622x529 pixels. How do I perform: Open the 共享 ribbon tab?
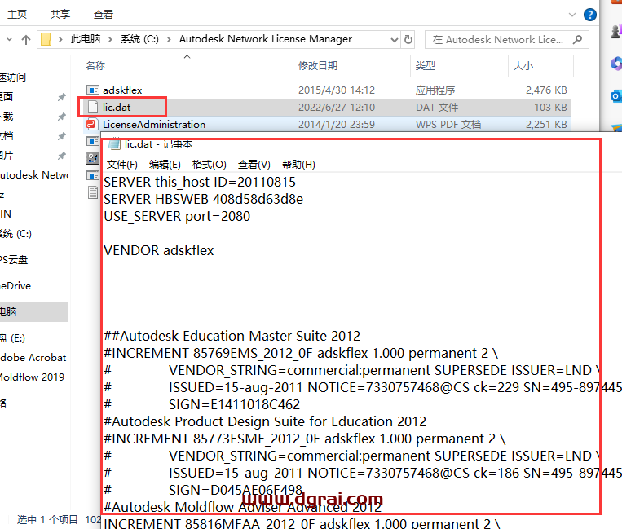[60, 15]
